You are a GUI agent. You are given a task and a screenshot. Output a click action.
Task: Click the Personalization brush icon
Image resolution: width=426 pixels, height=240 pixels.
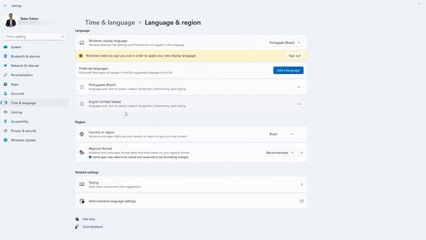5,75
